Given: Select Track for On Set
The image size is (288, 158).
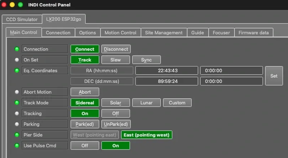Looking at the screenshot, I should (85, 60).
